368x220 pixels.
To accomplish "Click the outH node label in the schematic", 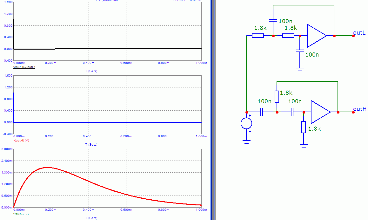I will [360, 109].
